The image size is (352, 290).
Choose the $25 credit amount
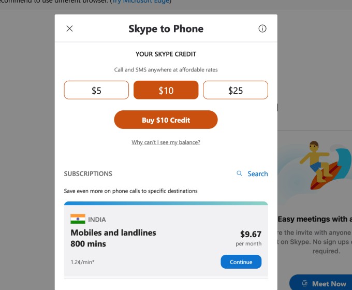click(236, 90)
